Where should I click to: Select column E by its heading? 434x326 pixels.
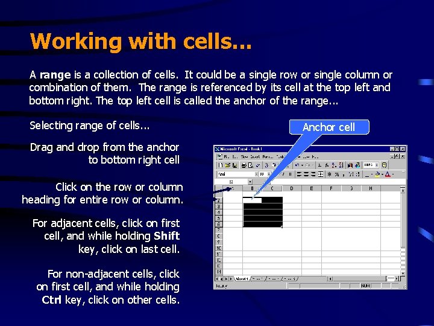[x=312, y=188]
